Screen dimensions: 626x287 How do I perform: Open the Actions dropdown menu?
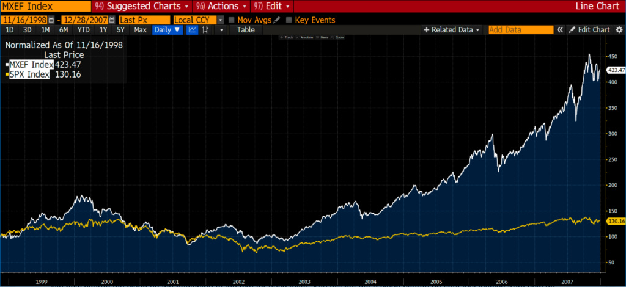click(221, 6)
